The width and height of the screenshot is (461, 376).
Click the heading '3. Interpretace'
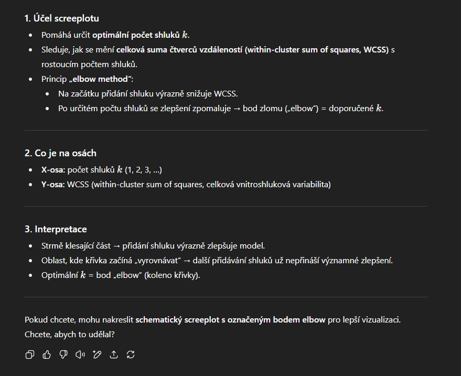(56, 229)
